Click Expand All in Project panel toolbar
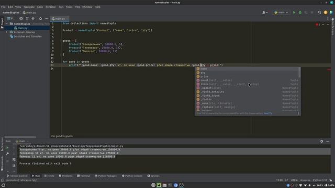Screen dimensions: 335x188 (x=27, y=19)
